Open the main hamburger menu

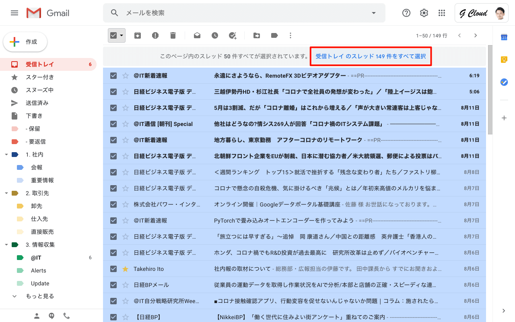tap(14, 13)
